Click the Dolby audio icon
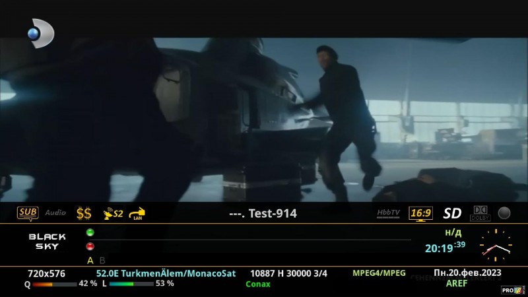 click(x=480, y=213)
